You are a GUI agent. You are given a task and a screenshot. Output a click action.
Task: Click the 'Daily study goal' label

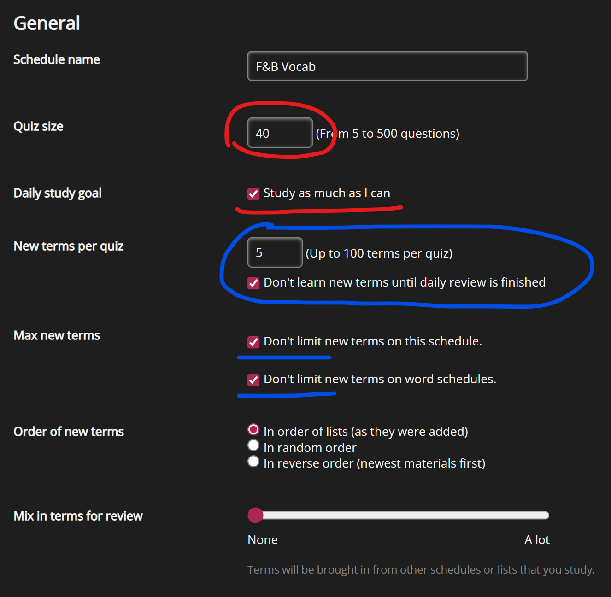(x=58, y=193)
